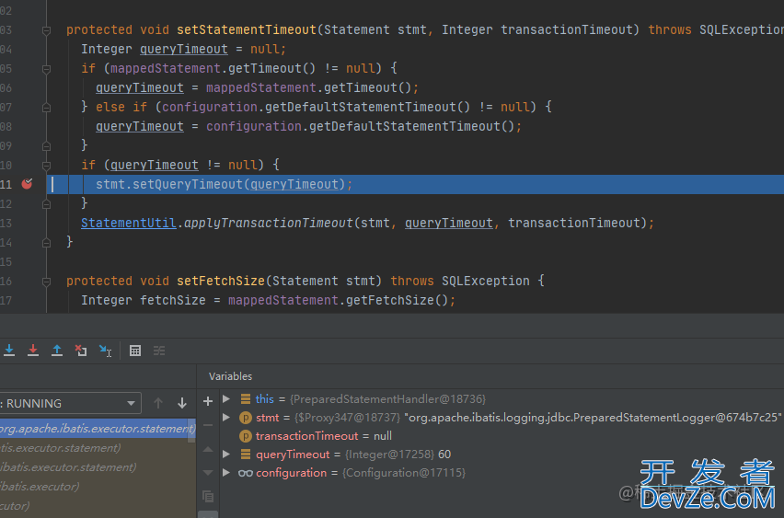784x518 pixels.
Task: Select the previous frame with up arrow
Action: (158, 403)
